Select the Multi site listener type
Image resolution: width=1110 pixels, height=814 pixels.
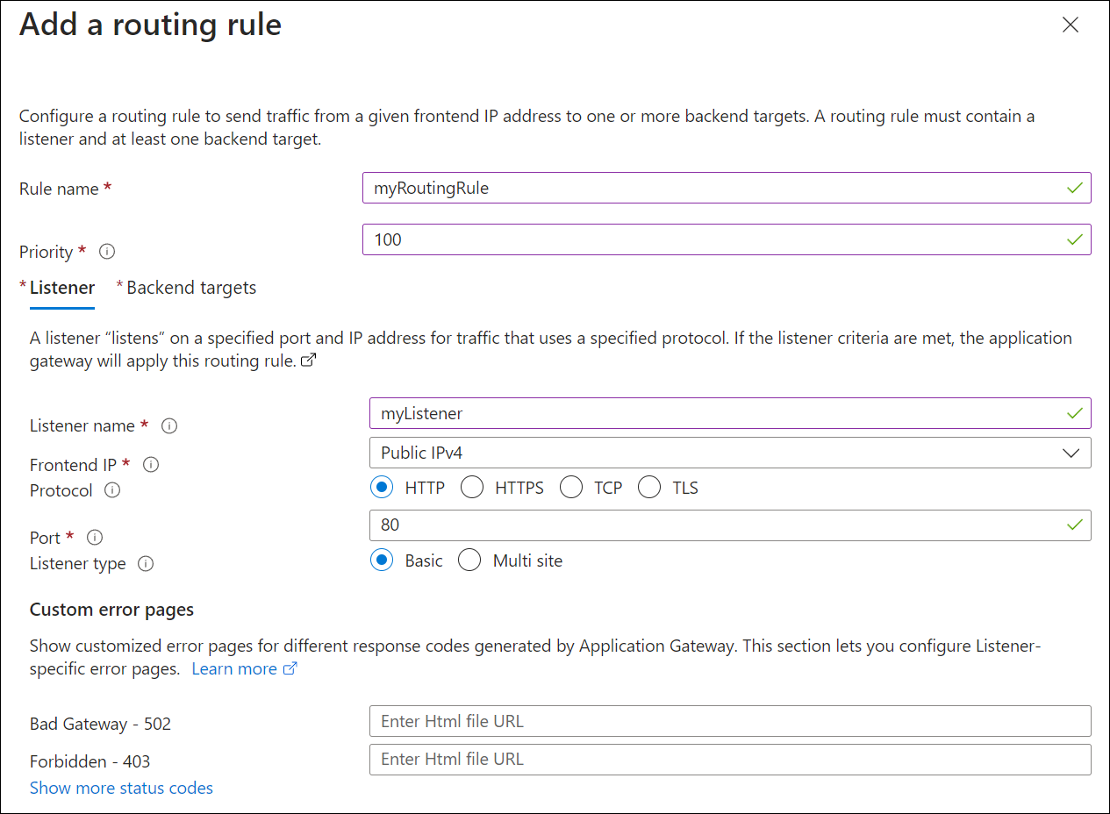[469, 560]
